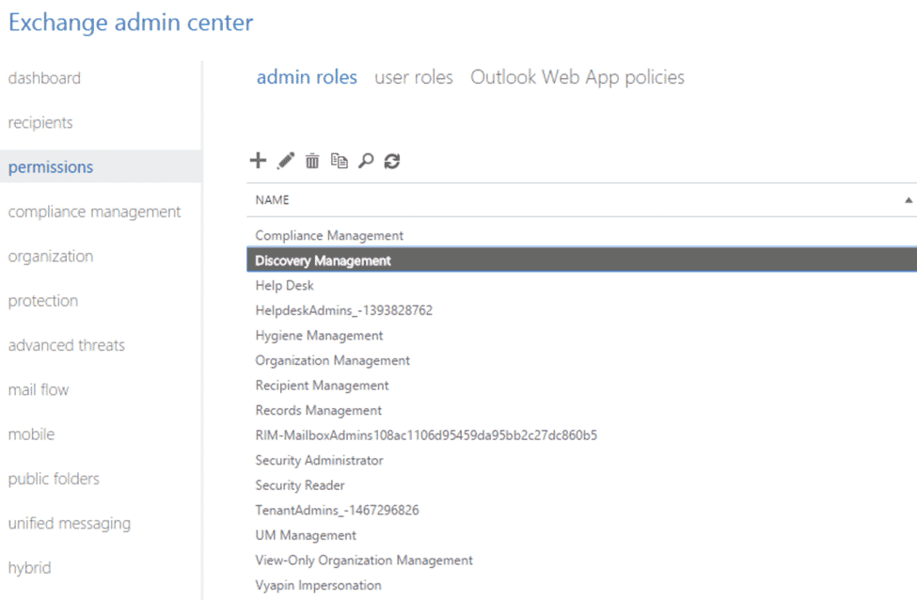Edit the Discovery Management role
Viewport: 917px width, 600px height.
pos(285,160)
